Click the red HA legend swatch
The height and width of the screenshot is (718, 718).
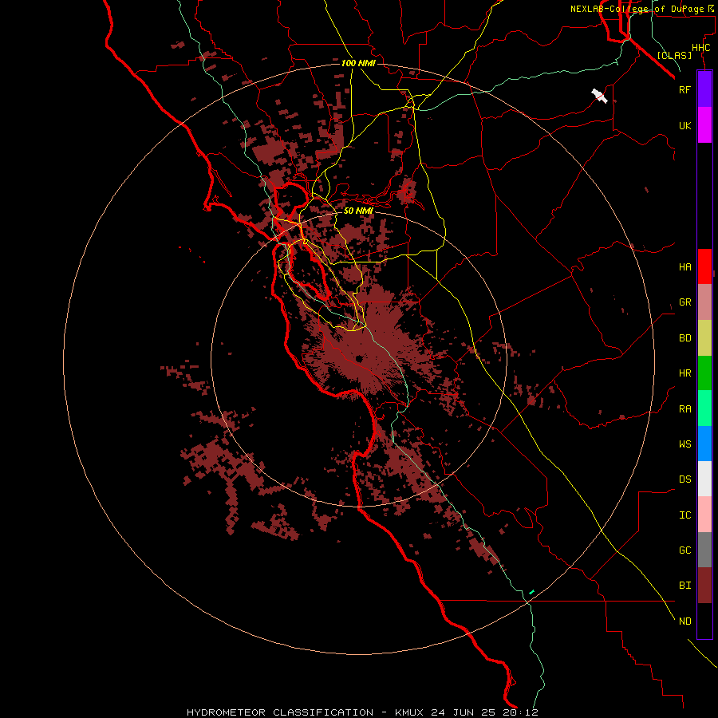[704, 266]
